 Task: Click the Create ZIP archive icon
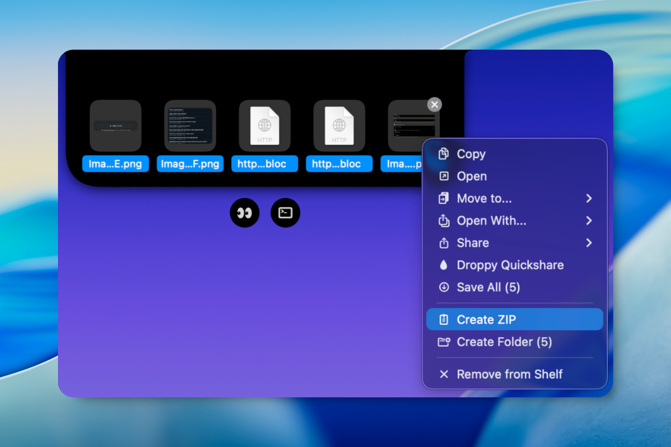(x=444, y=320)
